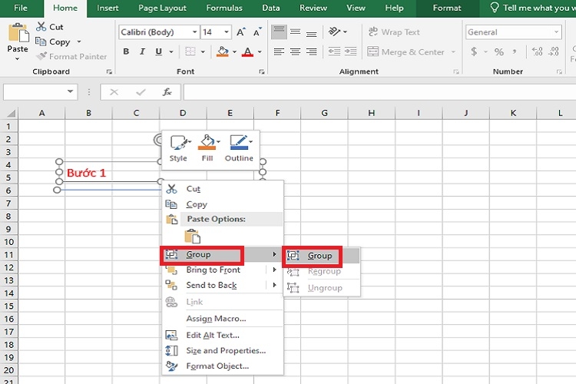Click the Insert Function fx icon
576x384 pixels.
tap(167, 91)
